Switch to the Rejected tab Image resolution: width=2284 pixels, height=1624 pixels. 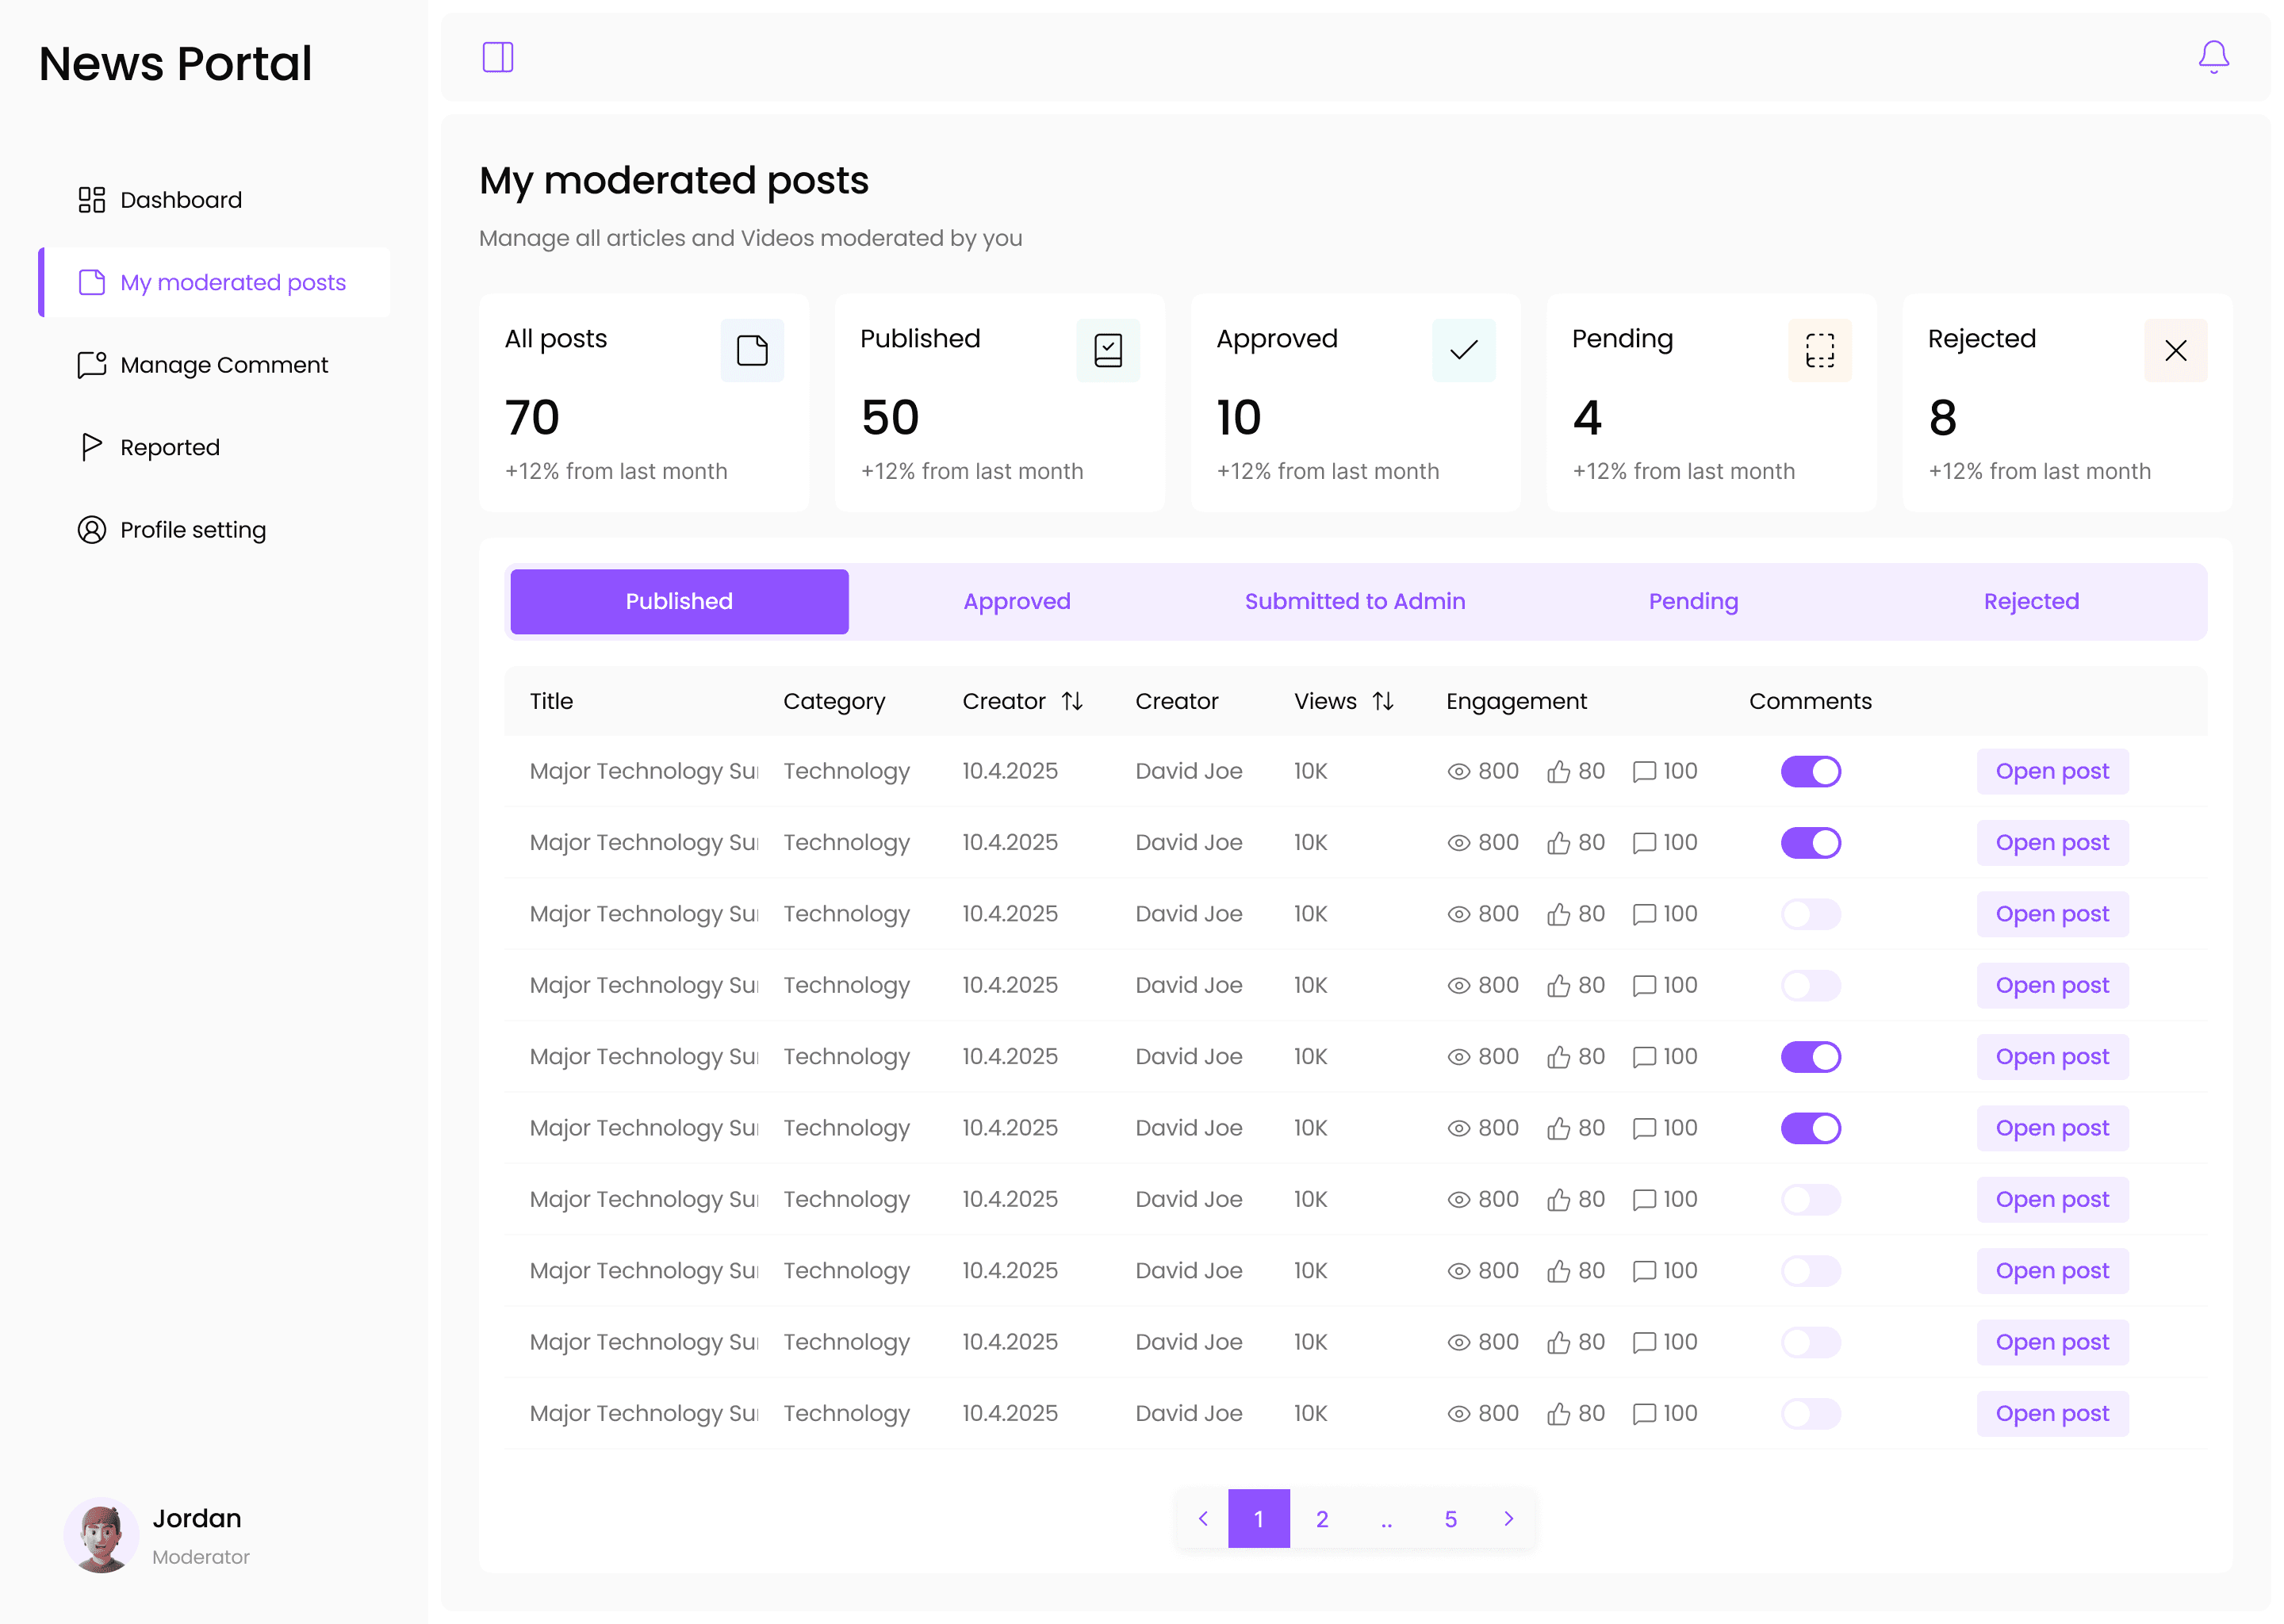click(x=2031, y=602)
